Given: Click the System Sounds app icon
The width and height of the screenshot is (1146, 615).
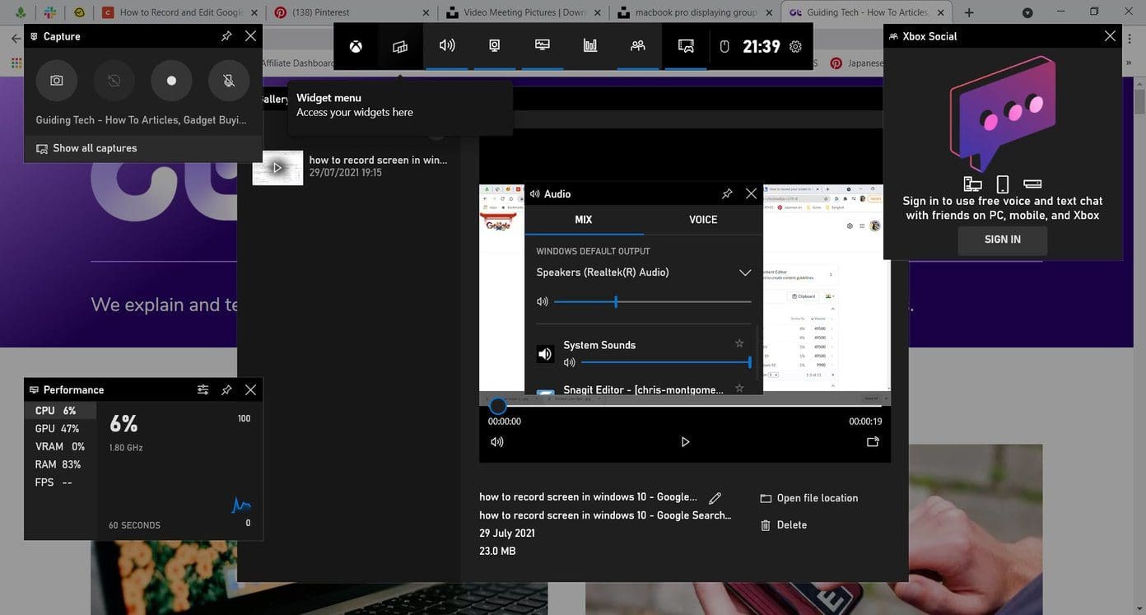Looking at the screenshot, I should 545,354.
